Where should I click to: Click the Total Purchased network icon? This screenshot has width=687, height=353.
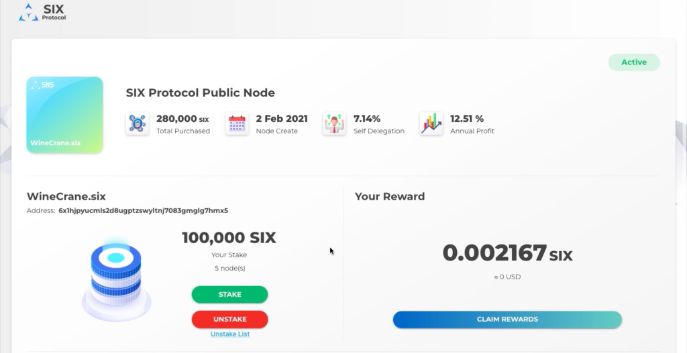pyautogui.click(x=137, y=124)
